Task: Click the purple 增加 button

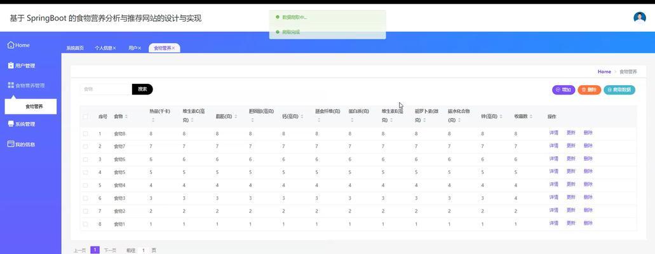Action: click(x=564, y=90)
